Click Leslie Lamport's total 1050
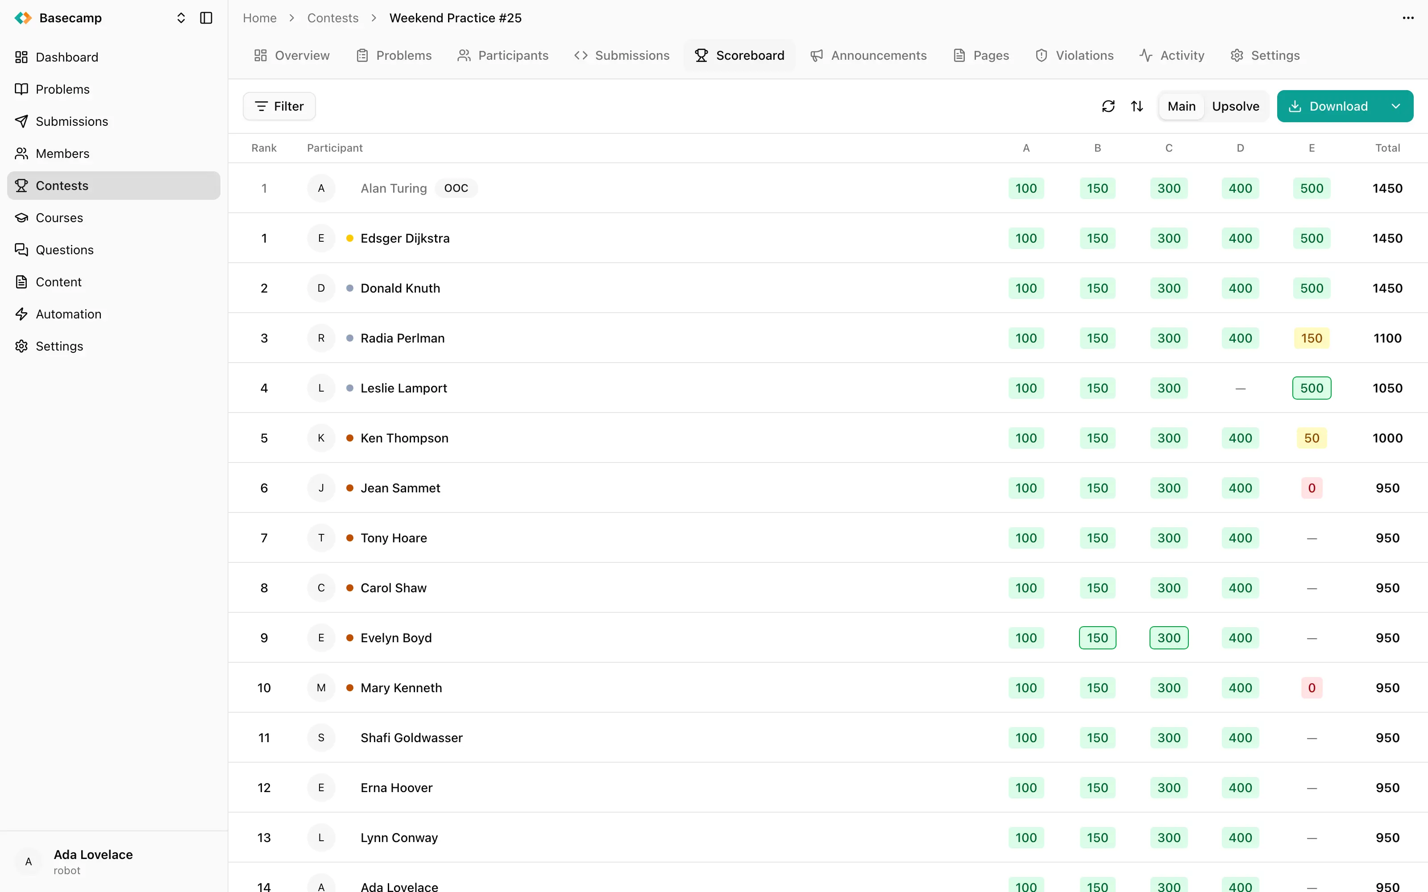The width and height of the screenshot is (1428, 892). click(x=1387, y=388)
